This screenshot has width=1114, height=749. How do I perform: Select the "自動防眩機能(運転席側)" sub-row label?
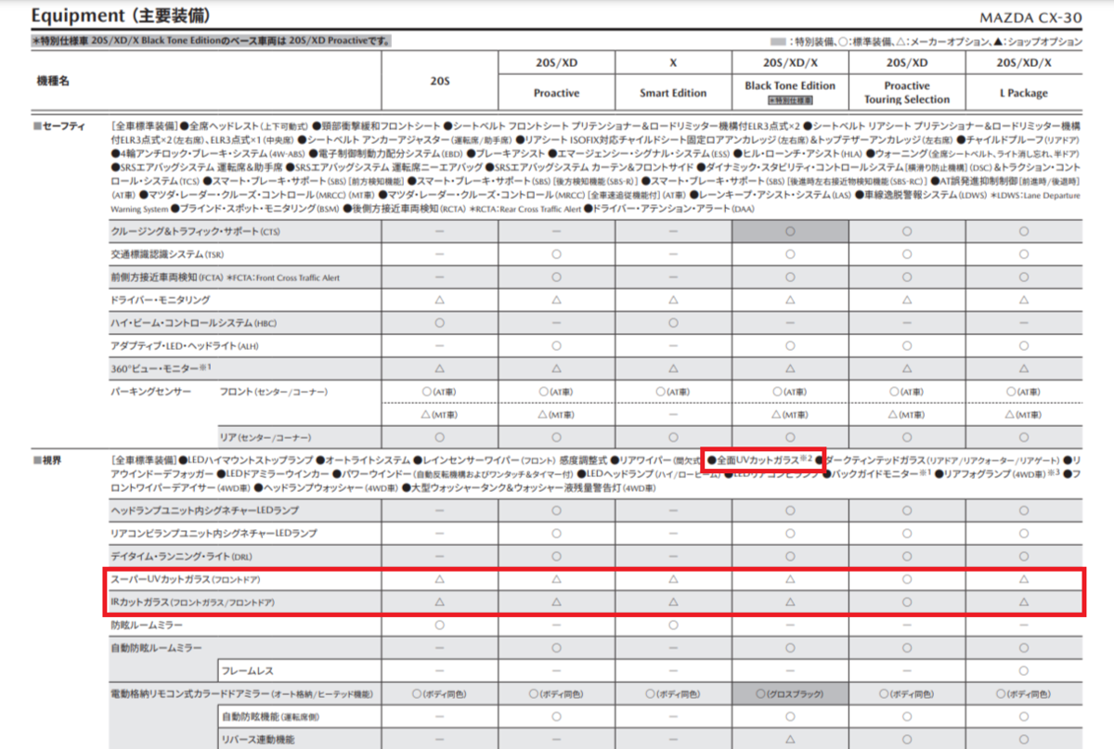(x=270, y=716)
